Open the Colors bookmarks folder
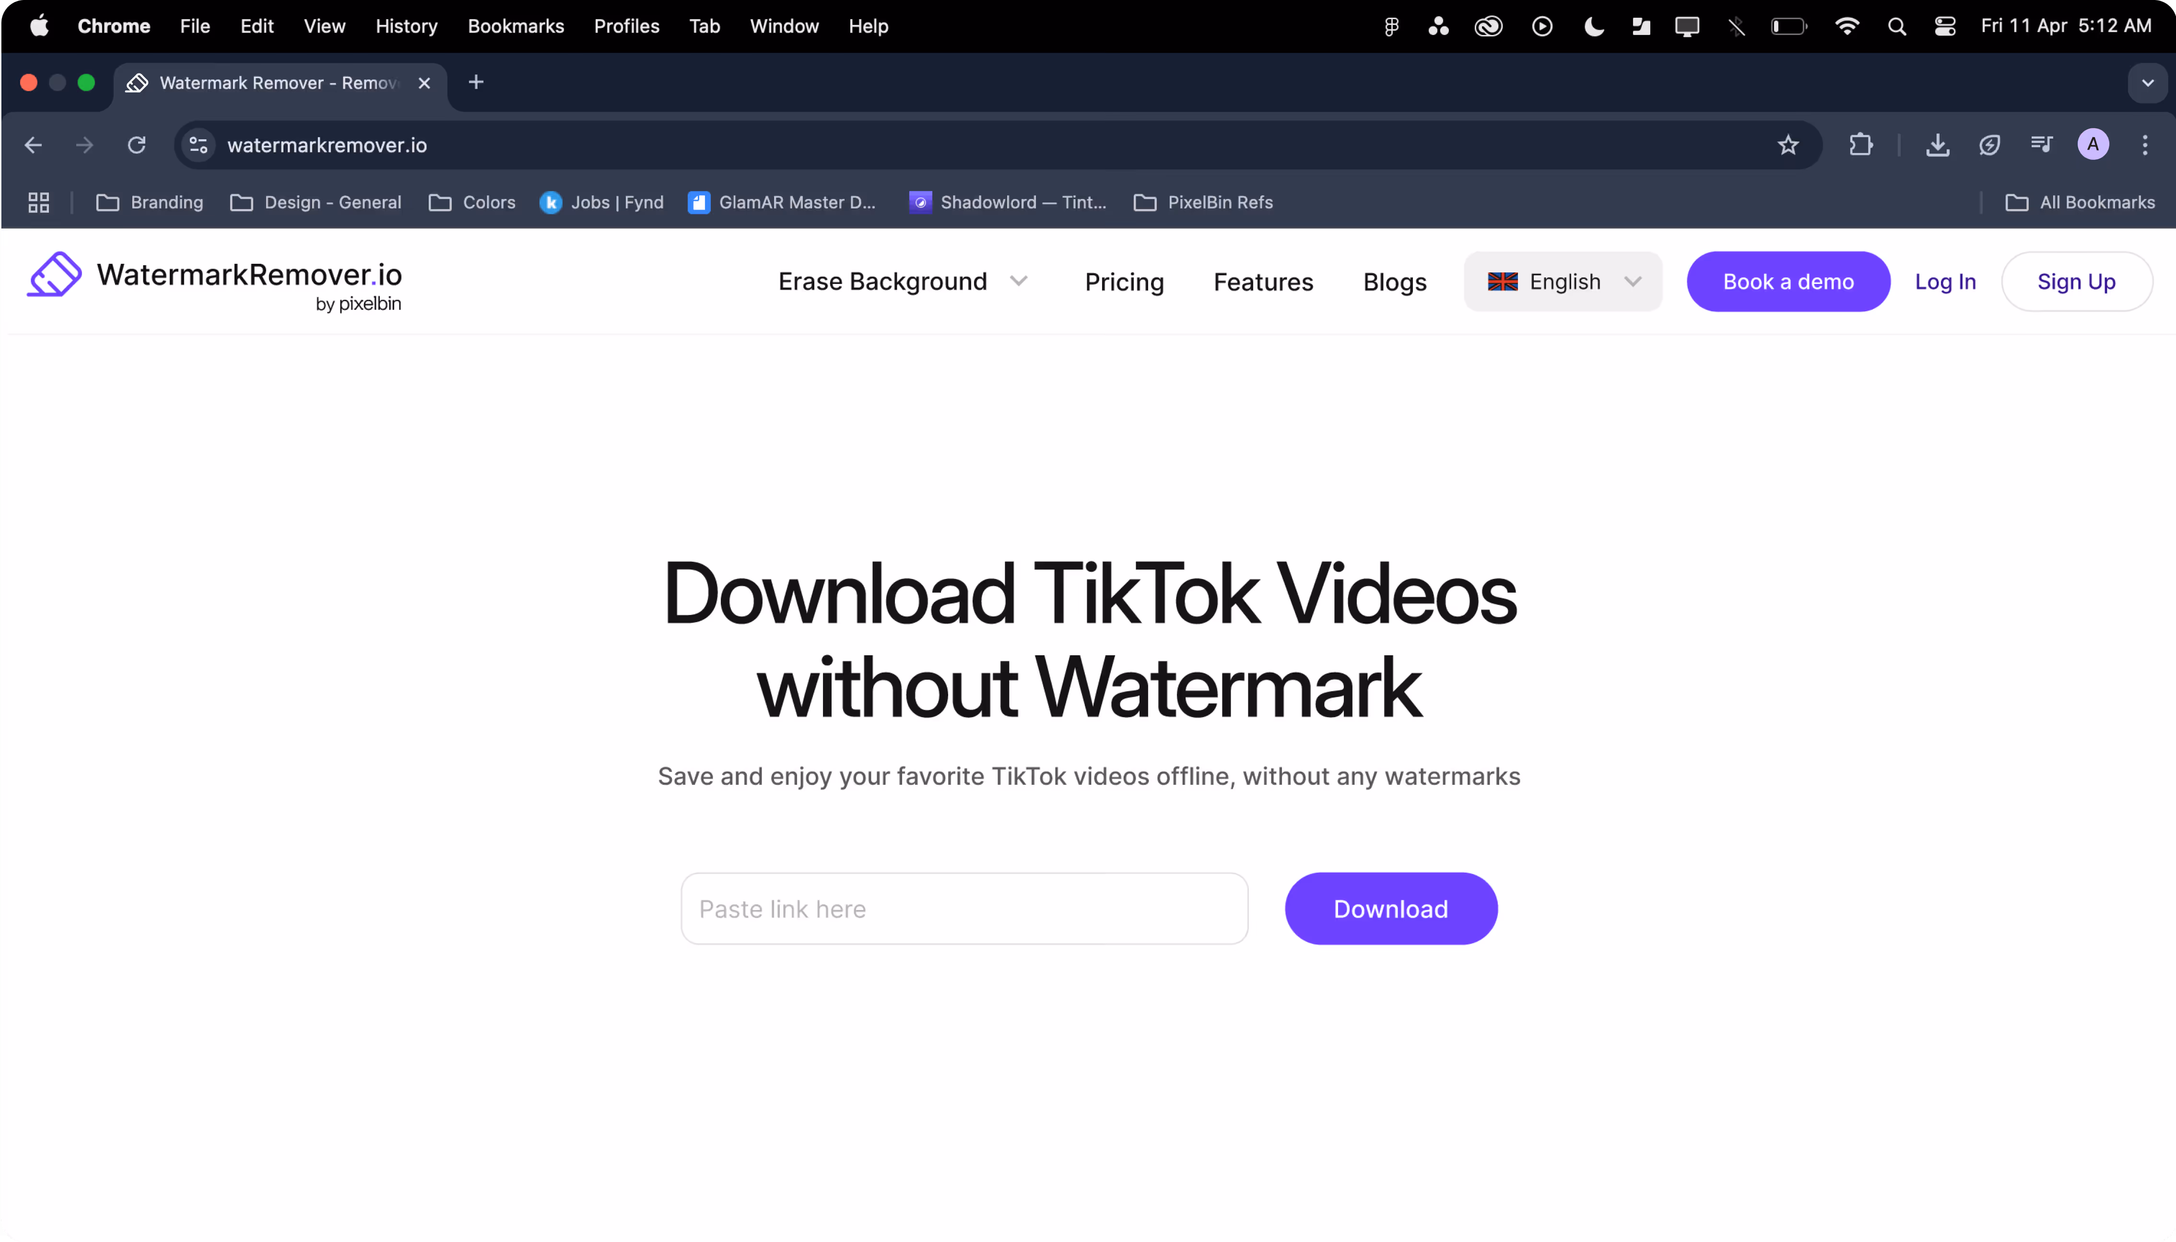2176x1242 pixels. coord(471,202)
